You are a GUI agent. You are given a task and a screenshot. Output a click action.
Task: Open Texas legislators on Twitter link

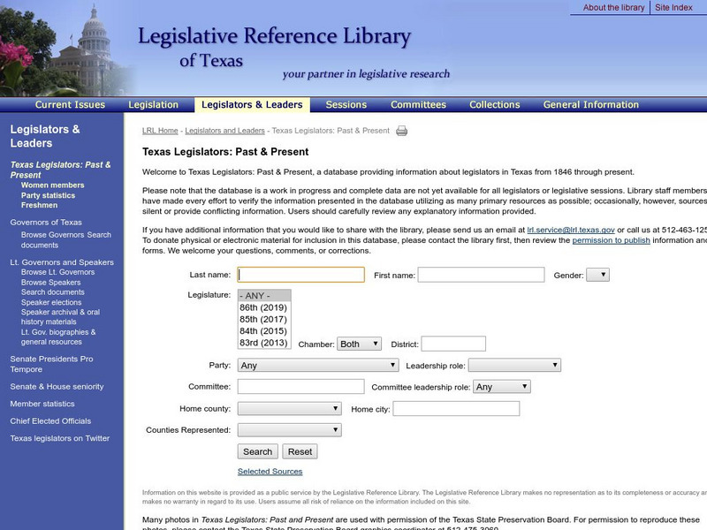click(60, 438)
